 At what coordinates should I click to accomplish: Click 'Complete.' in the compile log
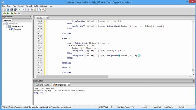(x=39, y=93)
